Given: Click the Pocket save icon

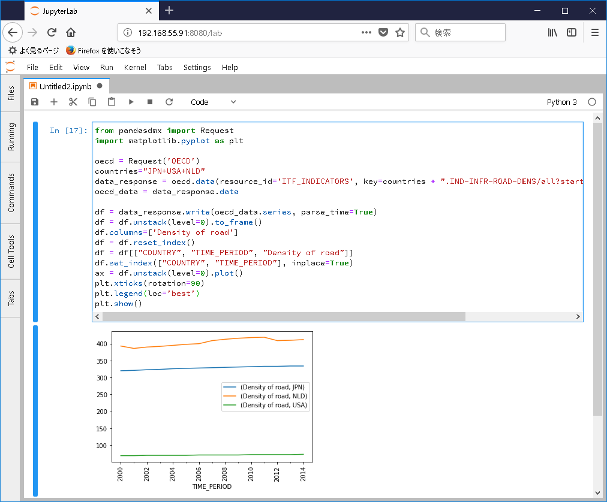Looking at the screenshot, I should (383, 32).
